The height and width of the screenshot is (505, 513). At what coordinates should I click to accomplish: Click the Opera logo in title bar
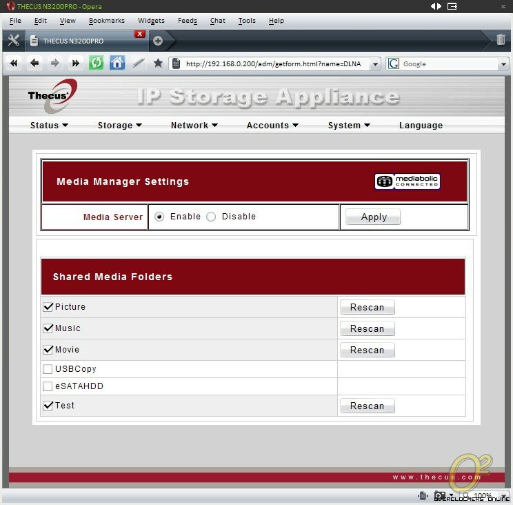pyautogui.click(x=10, y=6)
